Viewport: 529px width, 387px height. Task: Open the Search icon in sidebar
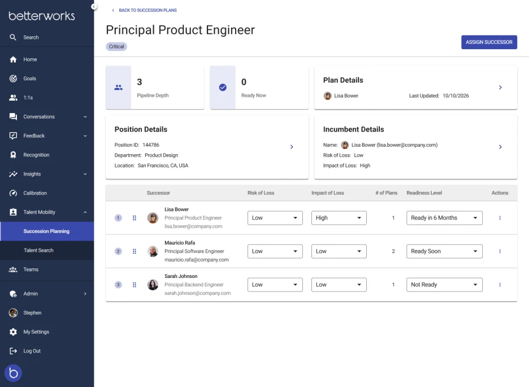(x=12, y=37)
